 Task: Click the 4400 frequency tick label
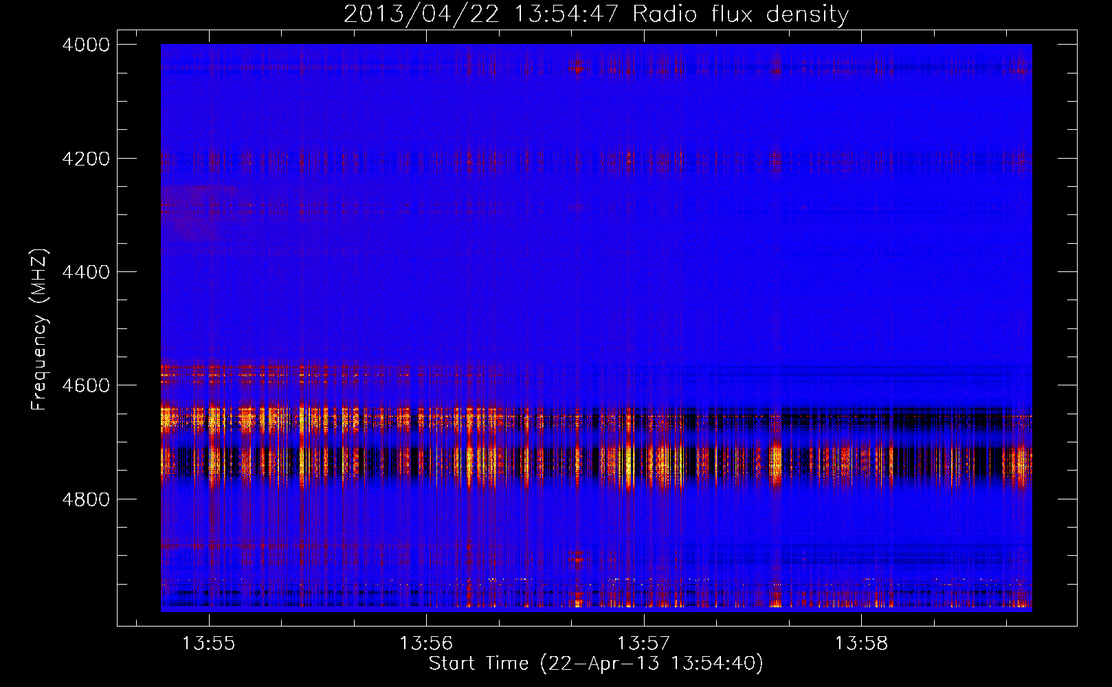(x=86, y=272)
